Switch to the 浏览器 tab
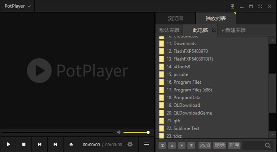Screen dimensions: 277x152 pyautogui.click(x=176, y=18)
